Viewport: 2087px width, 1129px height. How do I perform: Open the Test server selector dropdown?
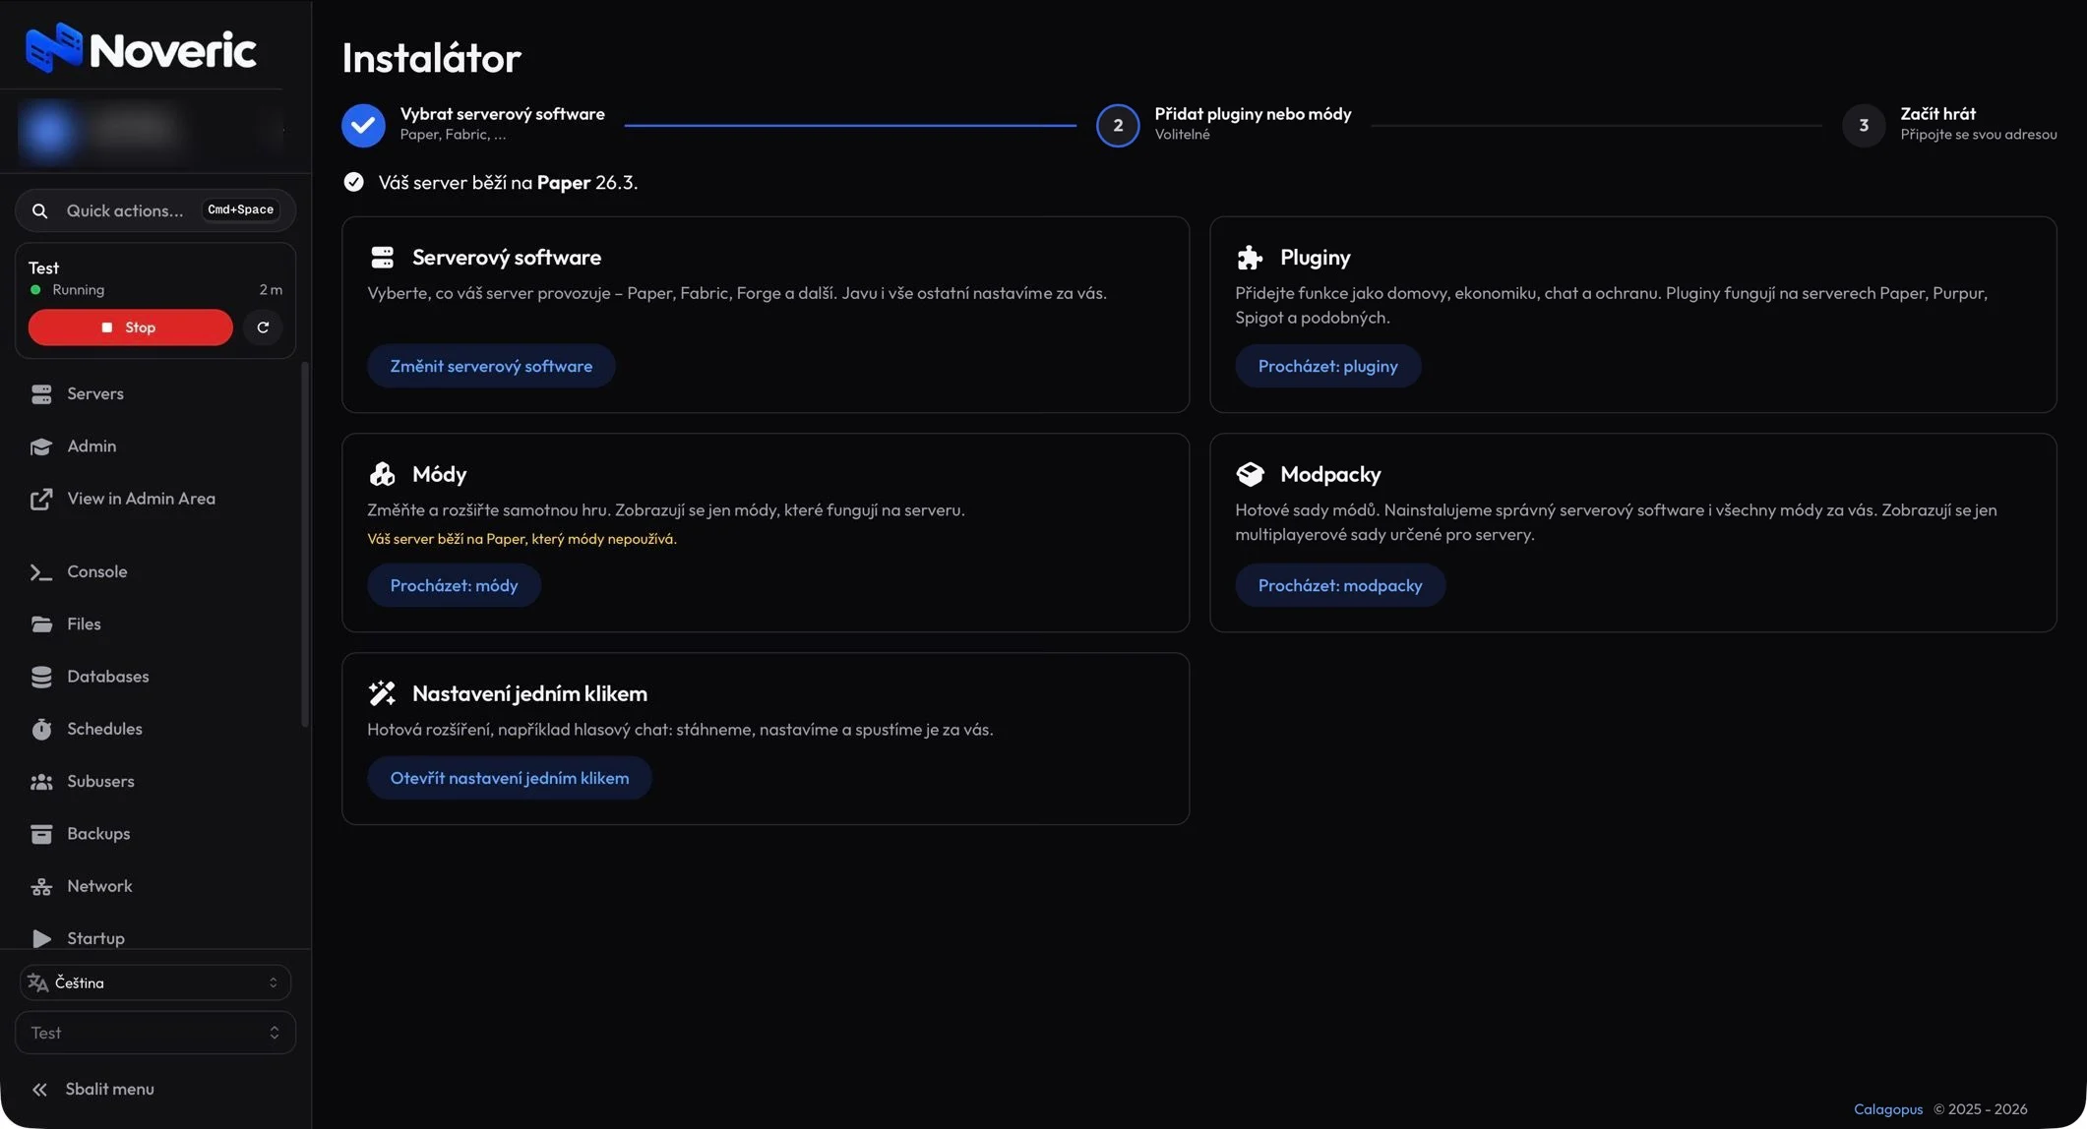[x=155, y=1033]
